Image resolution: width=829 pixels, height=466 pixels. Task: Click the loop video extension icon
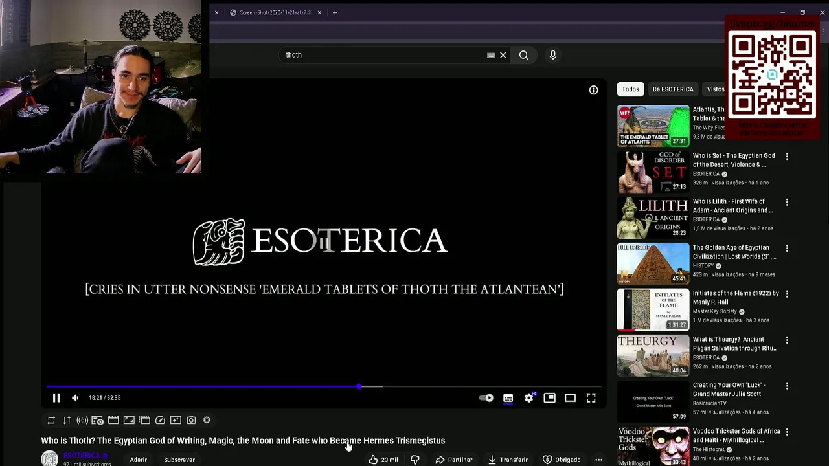click(51, 420)
